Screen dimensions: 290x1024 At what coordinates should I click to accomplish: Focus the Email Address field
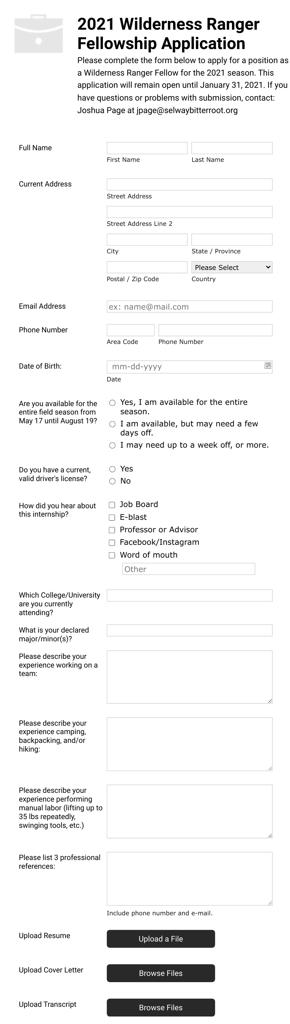pos(189,306)
